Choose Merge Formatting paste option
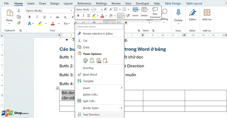This screenshot has width=227, height=118. pyautogui.click(x=92, y=60)
